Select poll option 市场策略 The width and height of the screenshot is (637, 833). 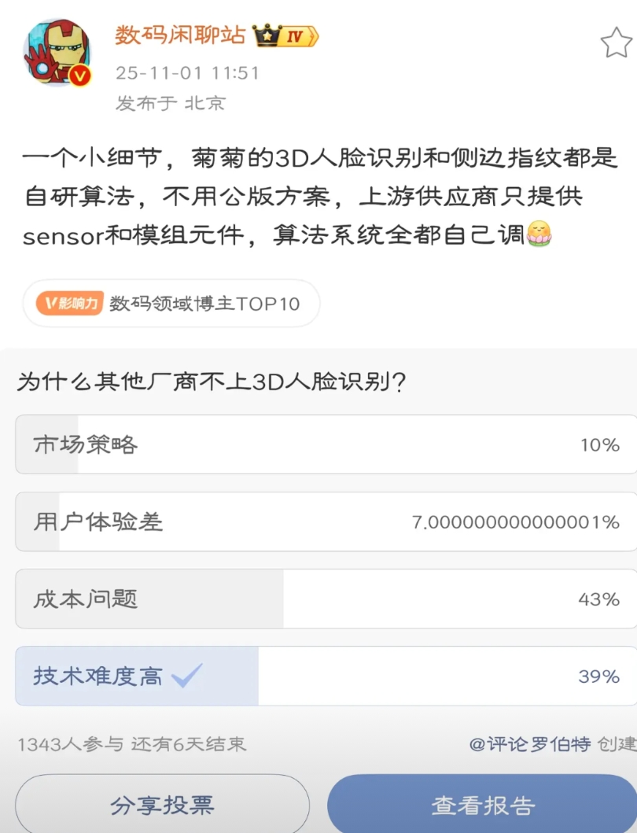[325, 444]
